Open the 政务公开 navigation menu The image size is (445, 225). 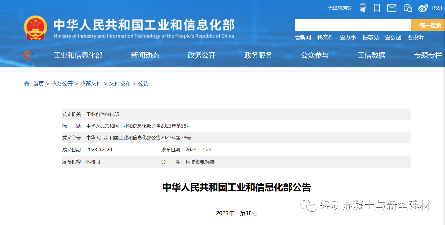[202, 55]
